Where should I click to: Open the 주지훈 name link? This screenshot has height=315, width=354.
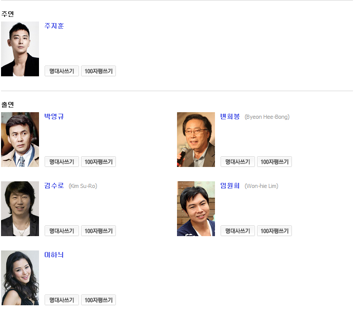coord(54,26)
